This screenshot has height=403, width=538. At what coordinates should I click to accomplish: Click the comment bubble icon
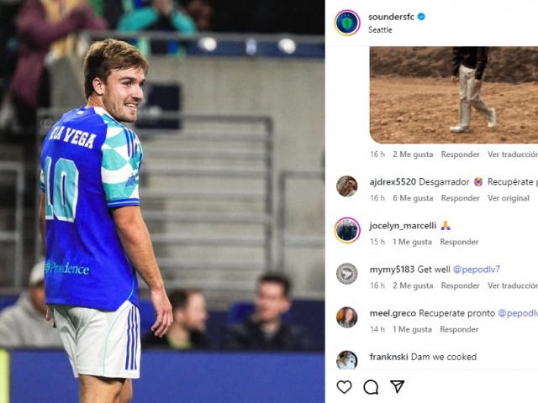[371, 387]
